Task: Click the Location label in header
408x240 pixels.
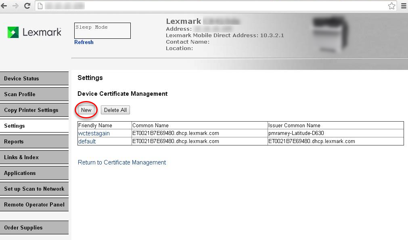Action: coord(179,48)
